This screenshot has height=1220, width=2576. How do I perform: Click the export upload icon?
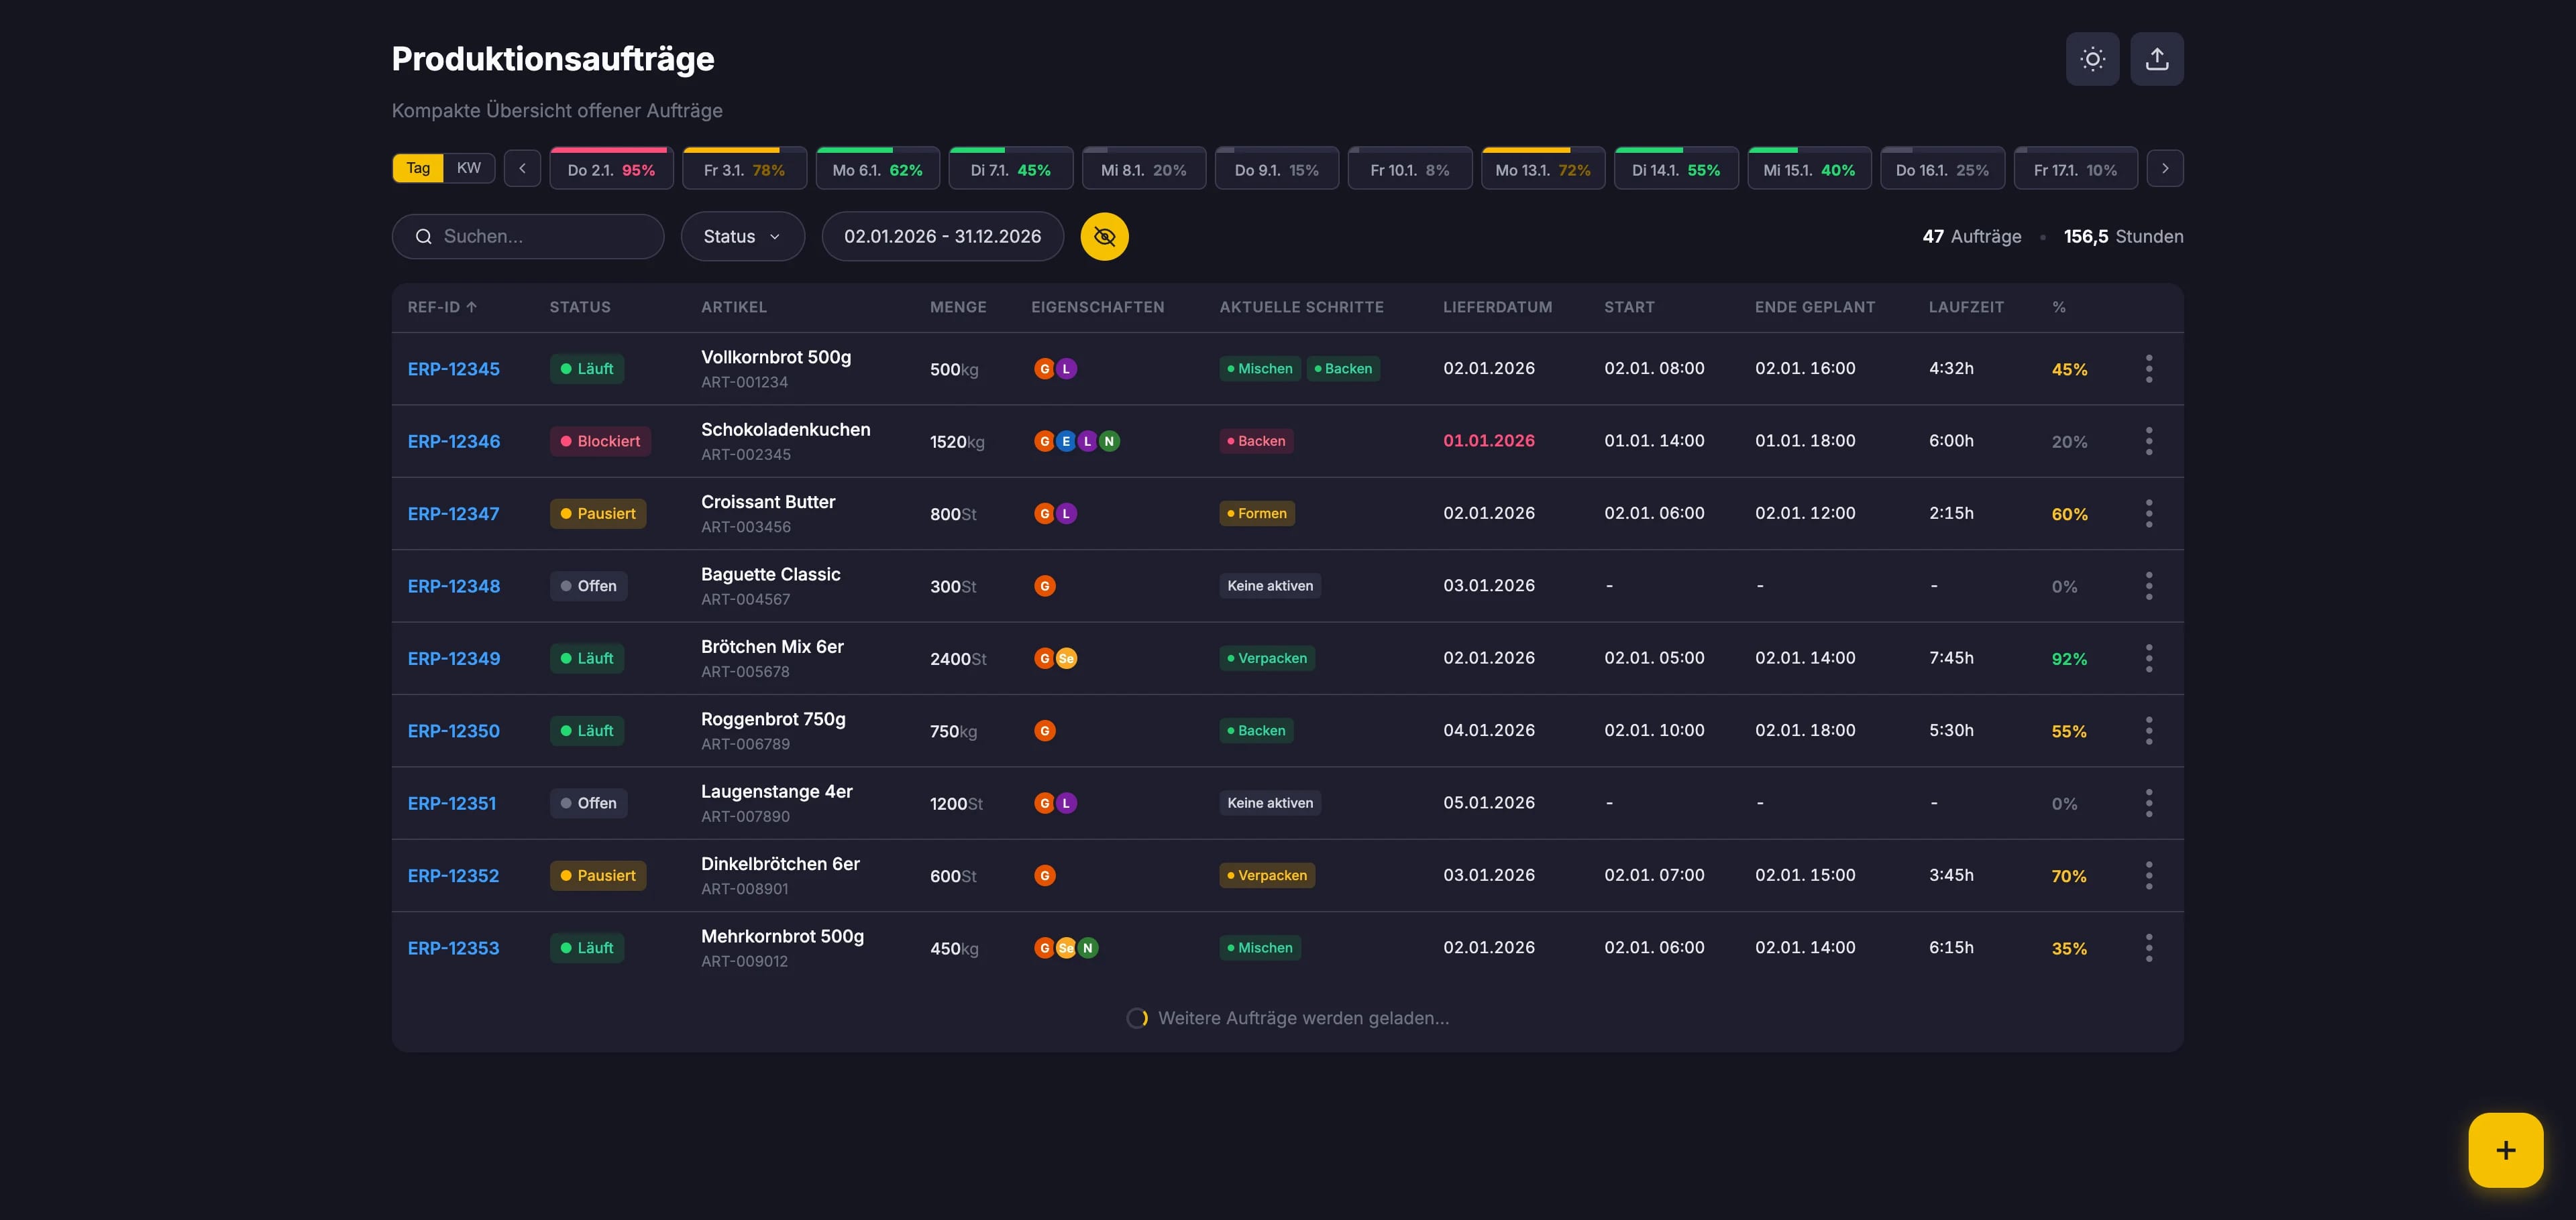(2156, 59)
